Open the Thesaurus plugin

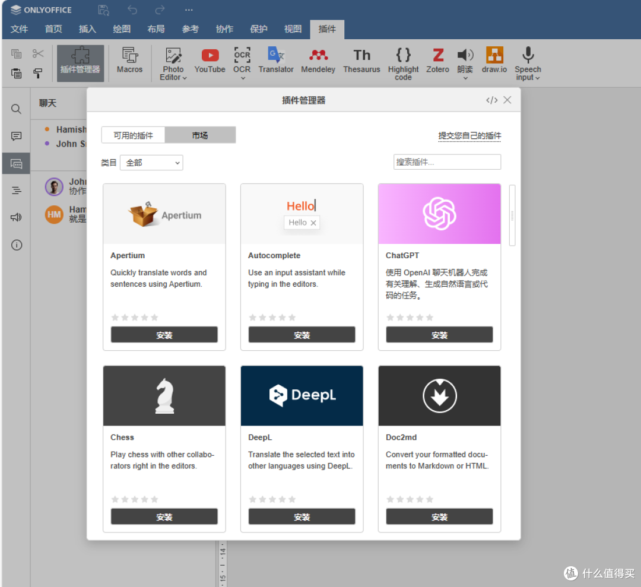pyautogui.click(x=362, y=61)
